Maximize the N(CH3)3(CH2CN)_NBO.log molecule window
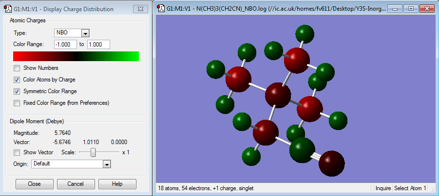Viewport: 439px width, 196px height. click(x=411, y=9)
